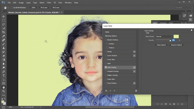Enable Inner Glow checkbox
The image size is (194, 109).
click(106, 59)
